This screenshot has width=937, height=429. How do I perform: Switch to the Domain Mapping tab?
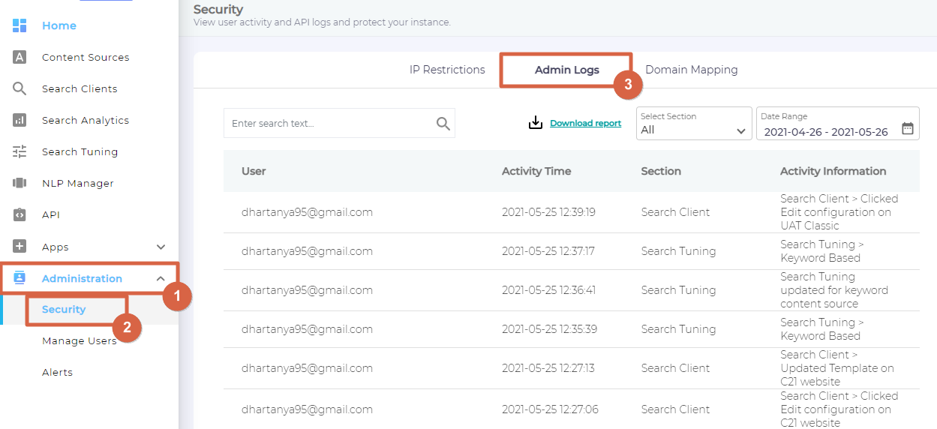(691, 70)
